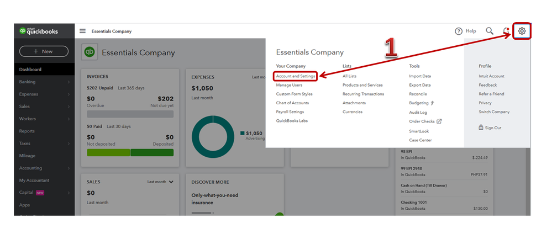Click the dark green Deposited bar
This screenshot has width=552, height=239.
(x=152, y=152)
